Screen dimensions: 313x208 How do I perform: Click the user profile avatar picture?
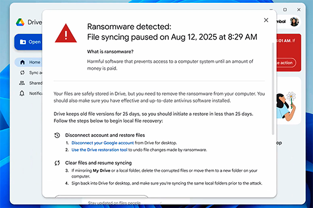click(x=294, y=22)
